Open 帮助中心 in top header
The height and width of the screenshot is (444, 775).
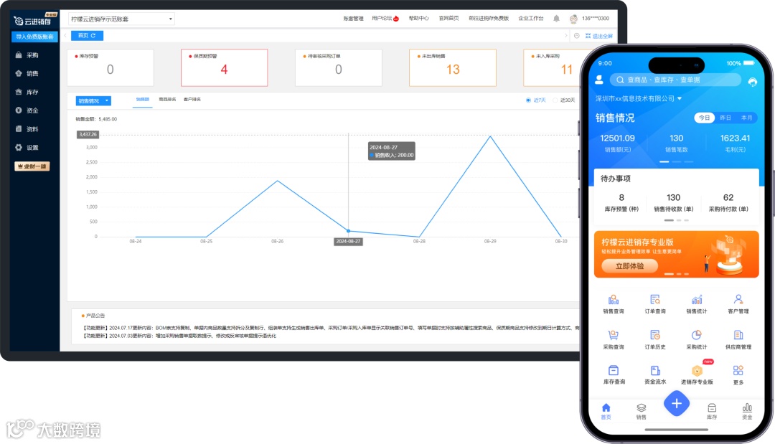(x=418, y=18)
